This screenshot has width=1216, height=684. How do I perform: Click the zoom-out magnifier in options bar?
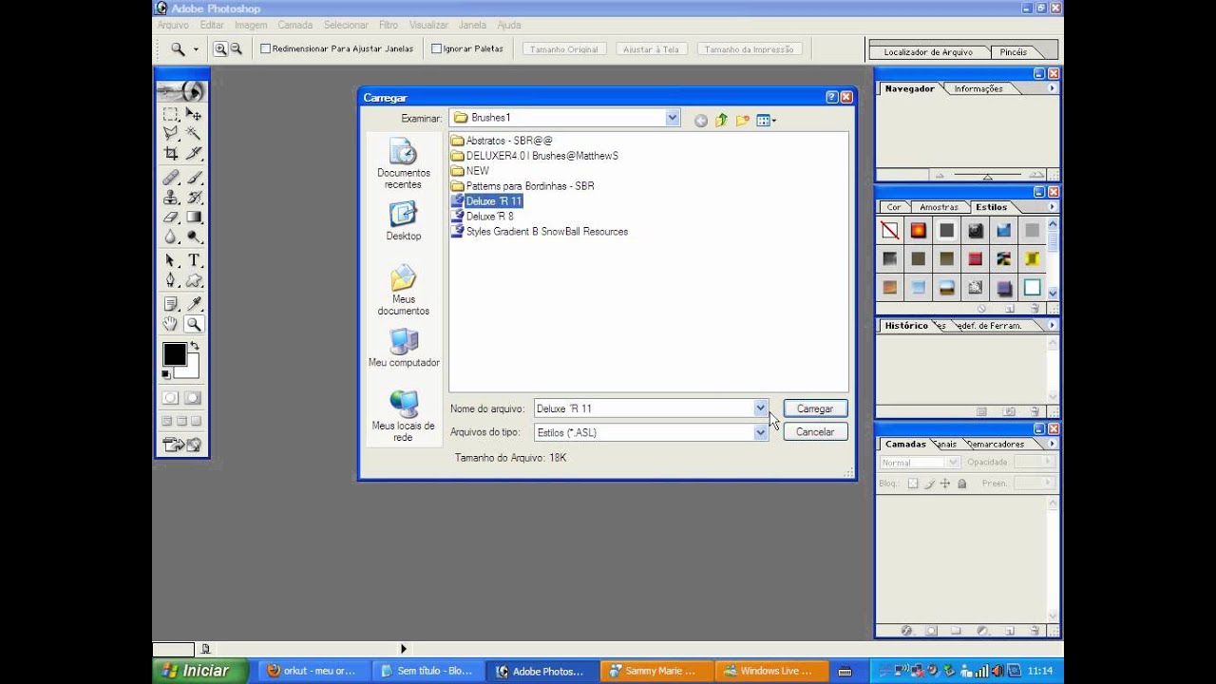pyautogui.click(x=236, y=48)
